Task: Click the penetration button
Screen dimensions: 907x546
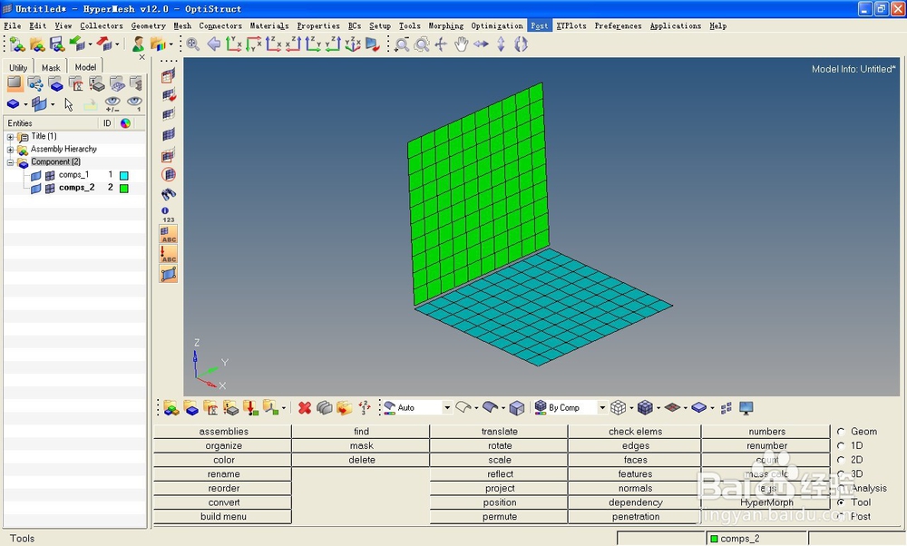Action: pyautogui.click(x=635, y=517)
